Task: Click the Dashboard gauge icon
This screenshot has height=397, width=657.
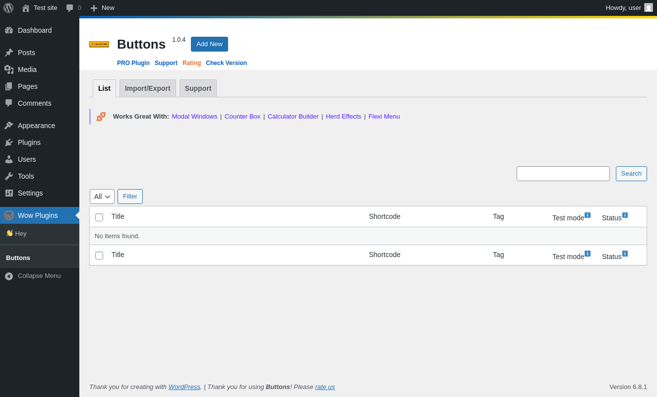Action: coord(9,30)
